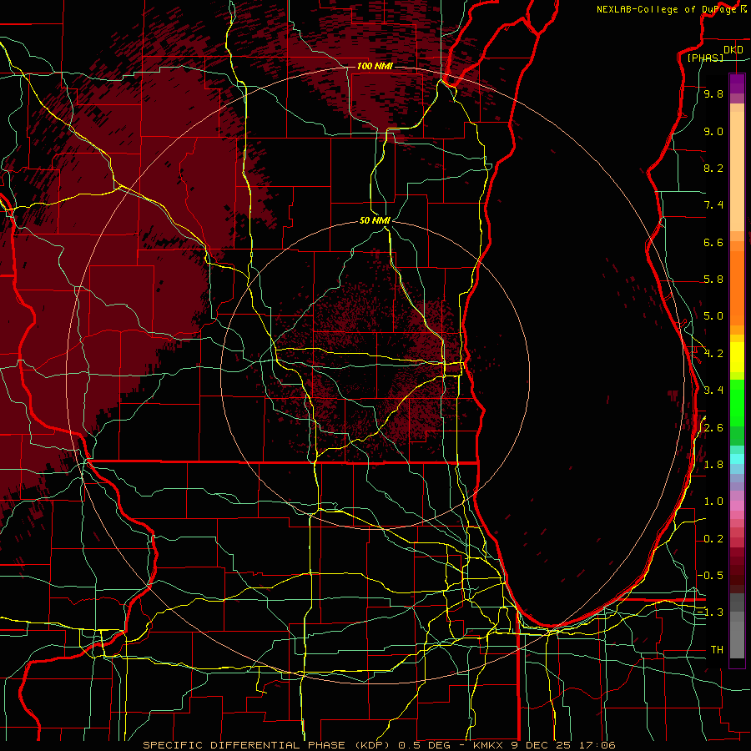Click the 5.0 scale value

(x=713, y=316)
